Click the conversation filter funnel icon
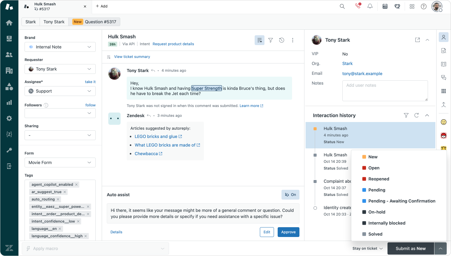 271,40
